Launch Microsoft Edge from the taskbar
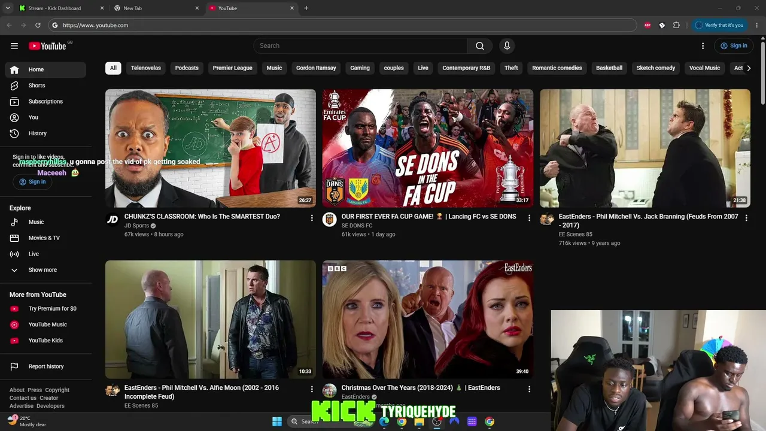766x431 pixels. [x=384, y=421]
